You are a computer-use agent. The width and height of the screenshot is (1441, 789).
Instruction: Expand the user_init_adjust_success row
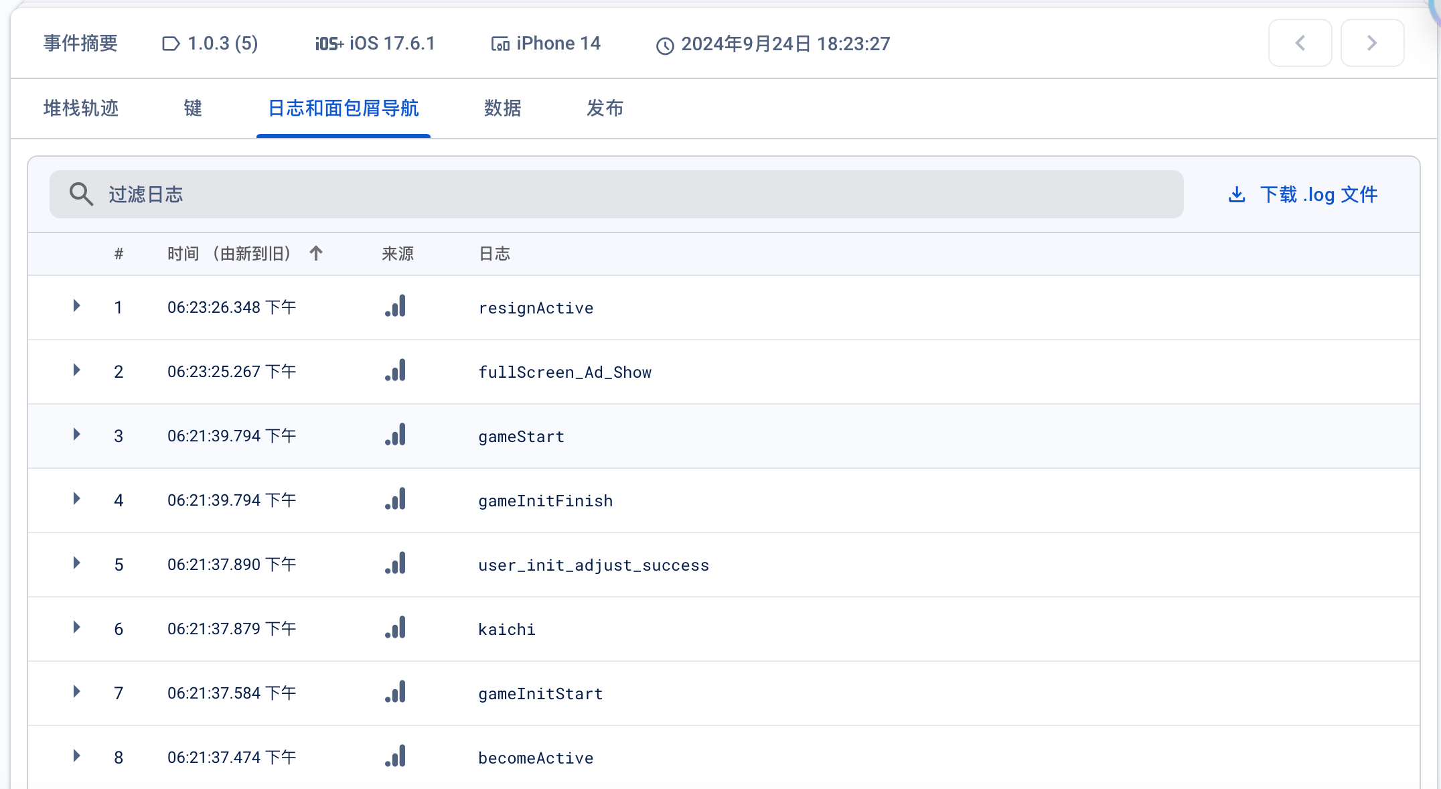click(x=76, y=563)
